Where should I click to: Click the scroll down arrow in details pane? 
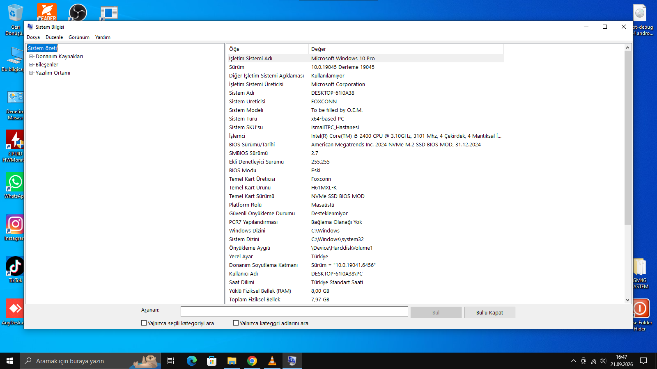coord(627,300)
